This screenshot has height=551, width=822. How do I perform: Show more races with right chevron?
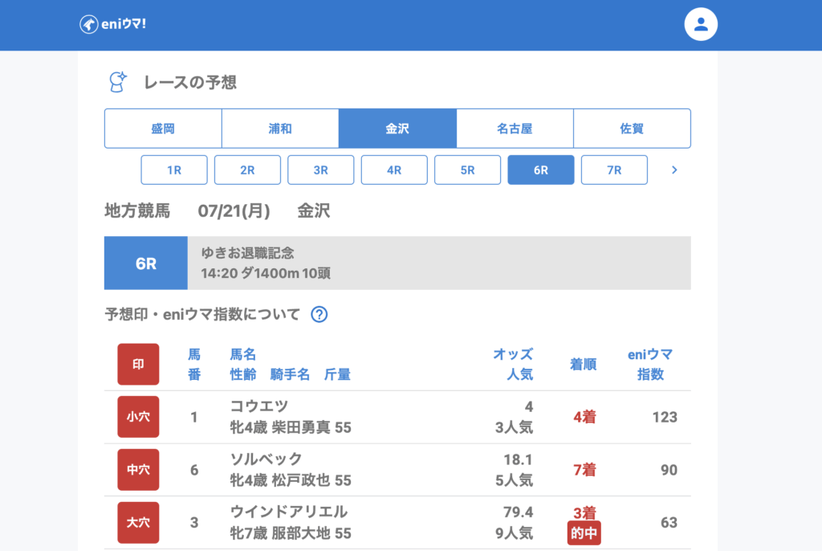(674, 170)
